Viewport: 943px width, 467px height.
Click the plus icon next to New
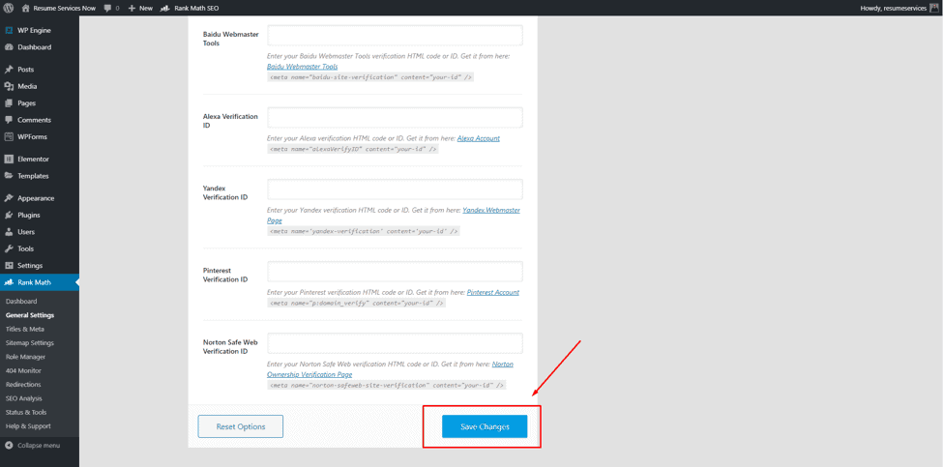(133, 9)
